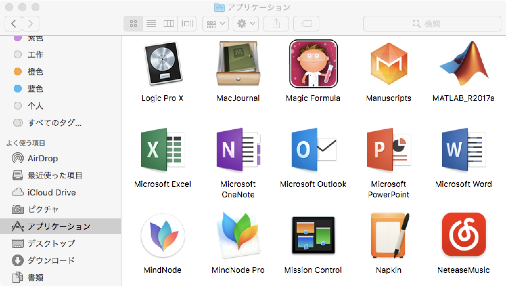The image size is (506, 286).
Task: Open デスクトップ in the sidebar
Action: point(60,243)
